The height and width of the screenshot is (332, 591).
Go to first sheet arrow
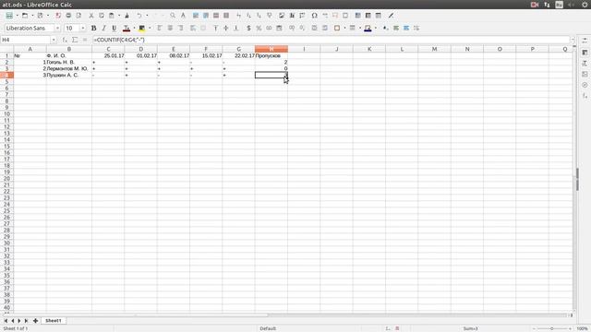[x=6, y=321]
